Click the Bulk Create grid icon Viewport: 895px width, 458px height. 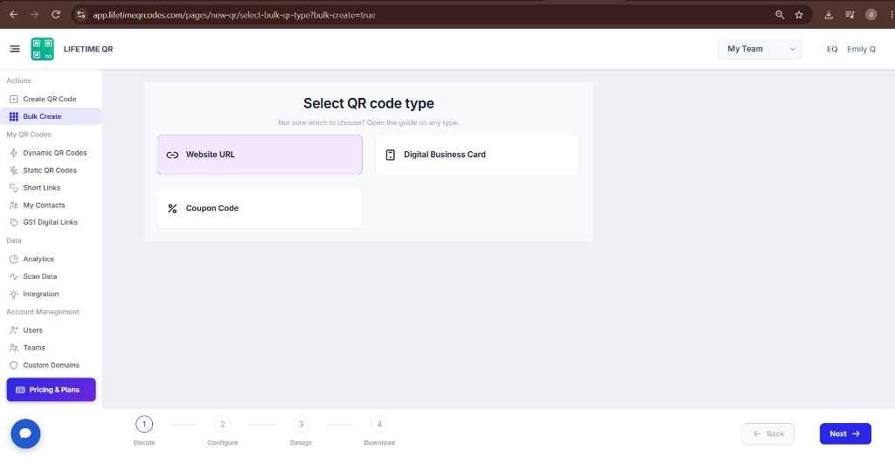[14, 116]
